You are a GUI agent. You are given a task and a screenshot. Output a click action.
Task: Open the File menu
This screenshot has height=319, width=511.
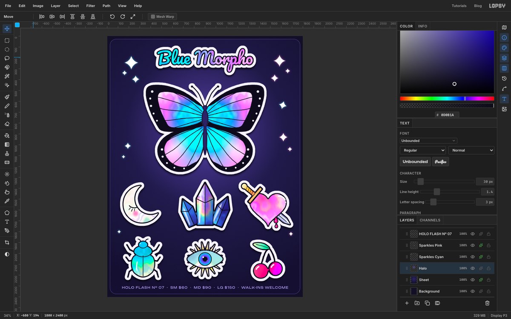[x=8, y=6]
